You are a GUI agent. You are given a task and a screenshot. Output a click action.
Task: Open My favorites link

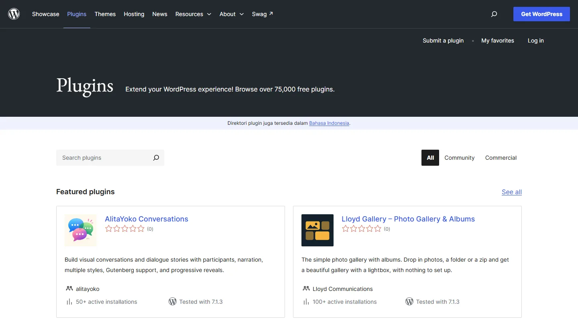point(498,41)
